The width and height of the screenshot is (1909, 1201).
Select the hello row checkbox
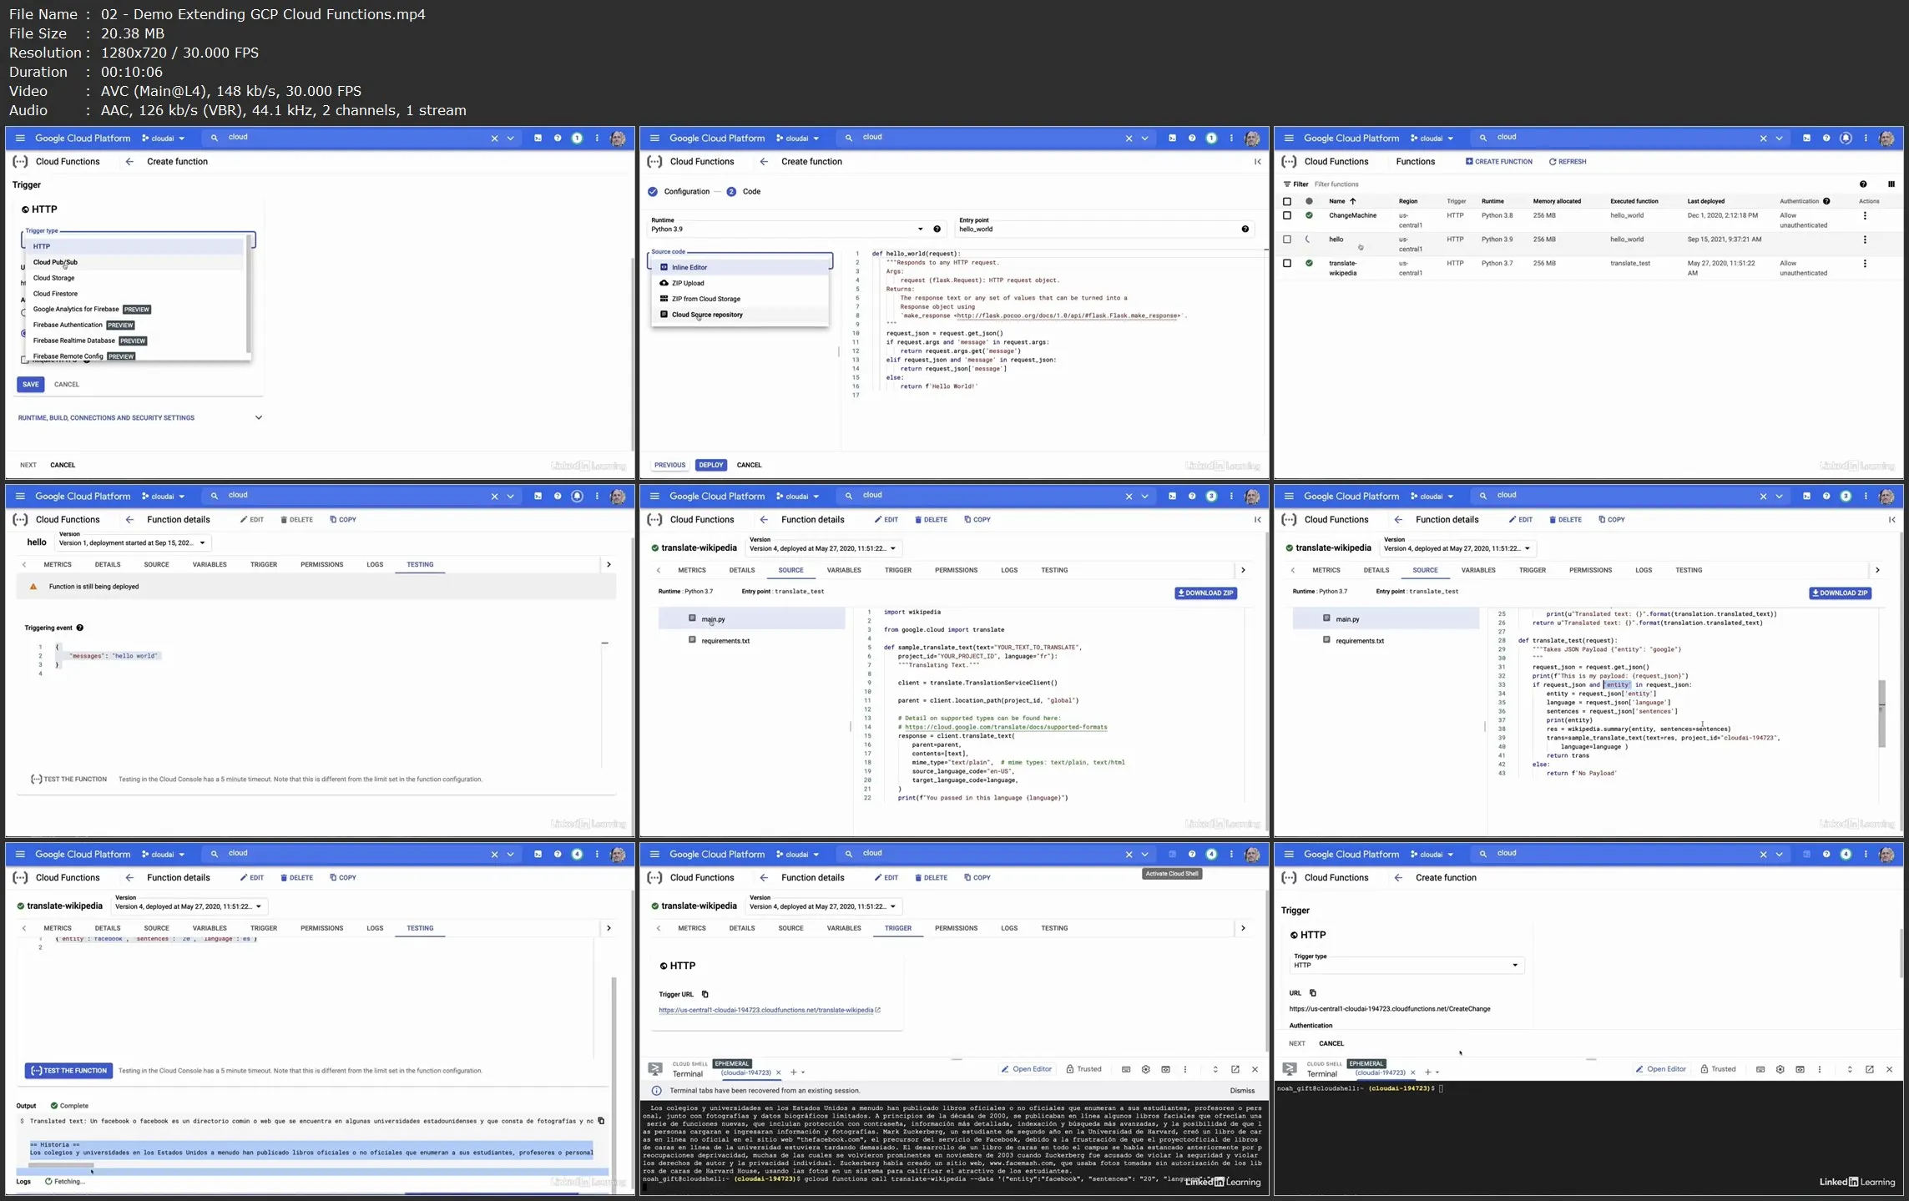1287,240
